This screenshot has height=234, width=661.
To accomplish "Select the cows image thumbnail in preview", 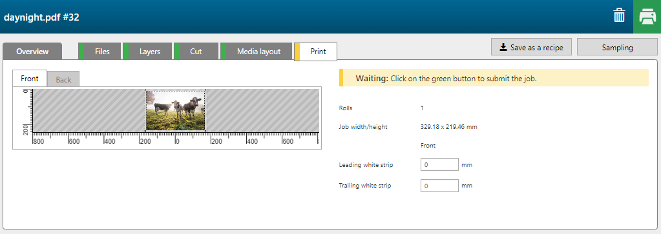I will point(175,110).
